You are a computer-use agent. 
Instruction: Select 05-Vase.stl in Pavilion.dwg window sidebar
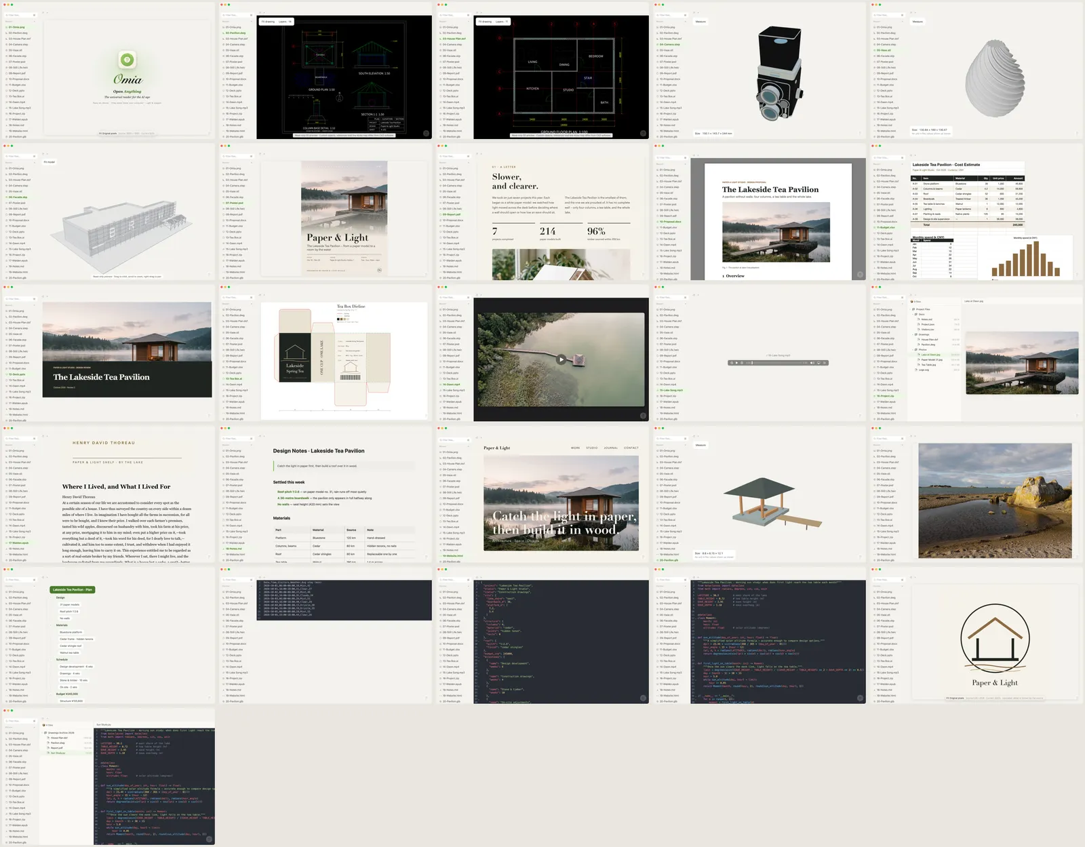(x=237, y=50)
